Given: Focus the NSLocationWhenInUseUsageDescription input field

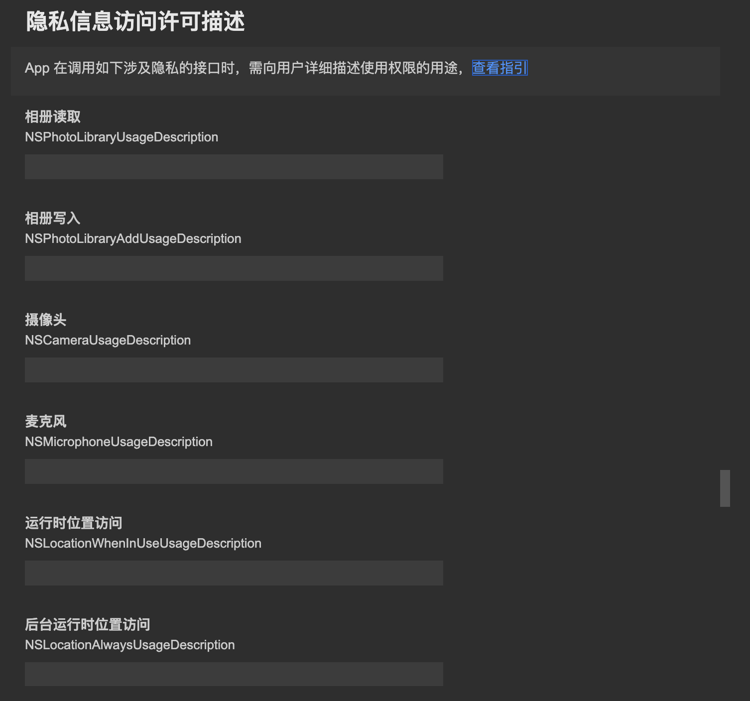Looking at the screenshot, I should coord(234,573).
